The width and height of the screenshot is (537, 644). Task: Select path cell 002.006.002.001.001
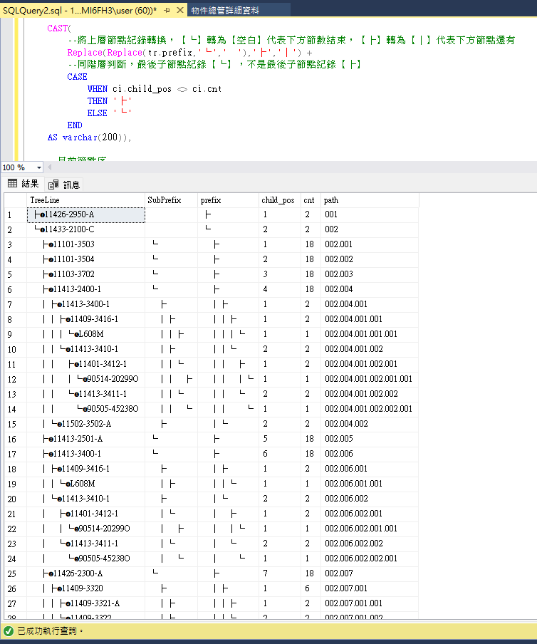point(370,529)
